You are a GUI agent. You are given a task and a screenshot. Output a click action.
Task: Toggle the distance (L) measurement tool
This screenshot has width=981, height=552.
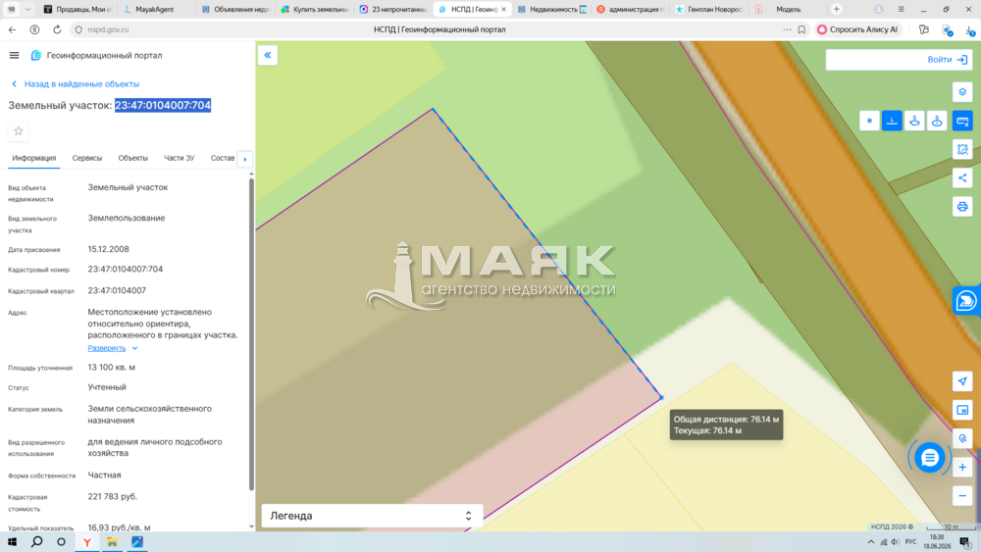[892, 121]
